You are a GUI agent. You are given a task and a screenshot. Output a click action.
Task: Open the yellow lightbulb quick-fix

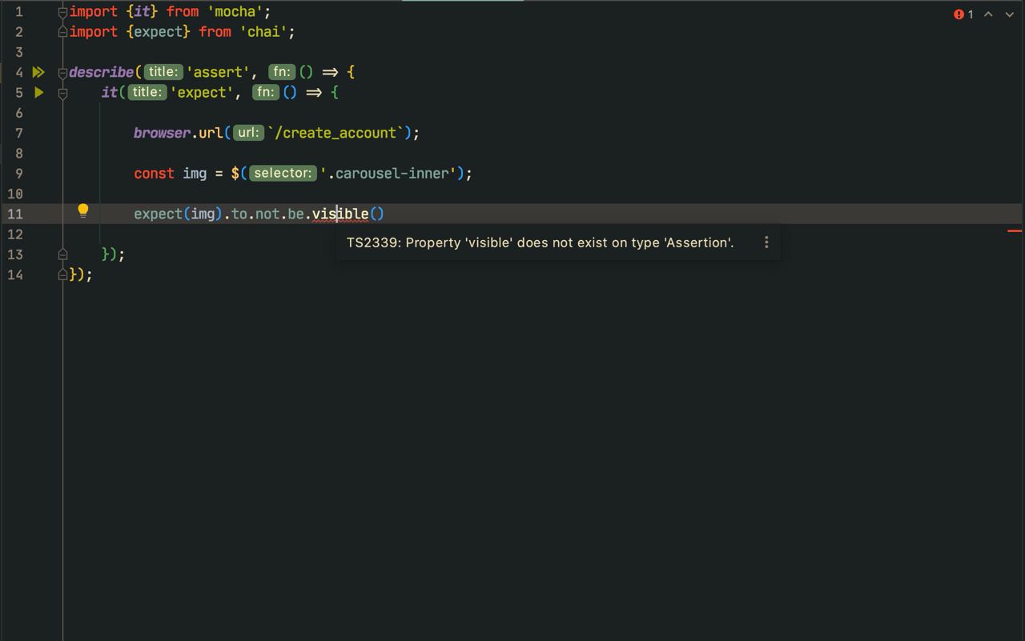click(82, 211)
